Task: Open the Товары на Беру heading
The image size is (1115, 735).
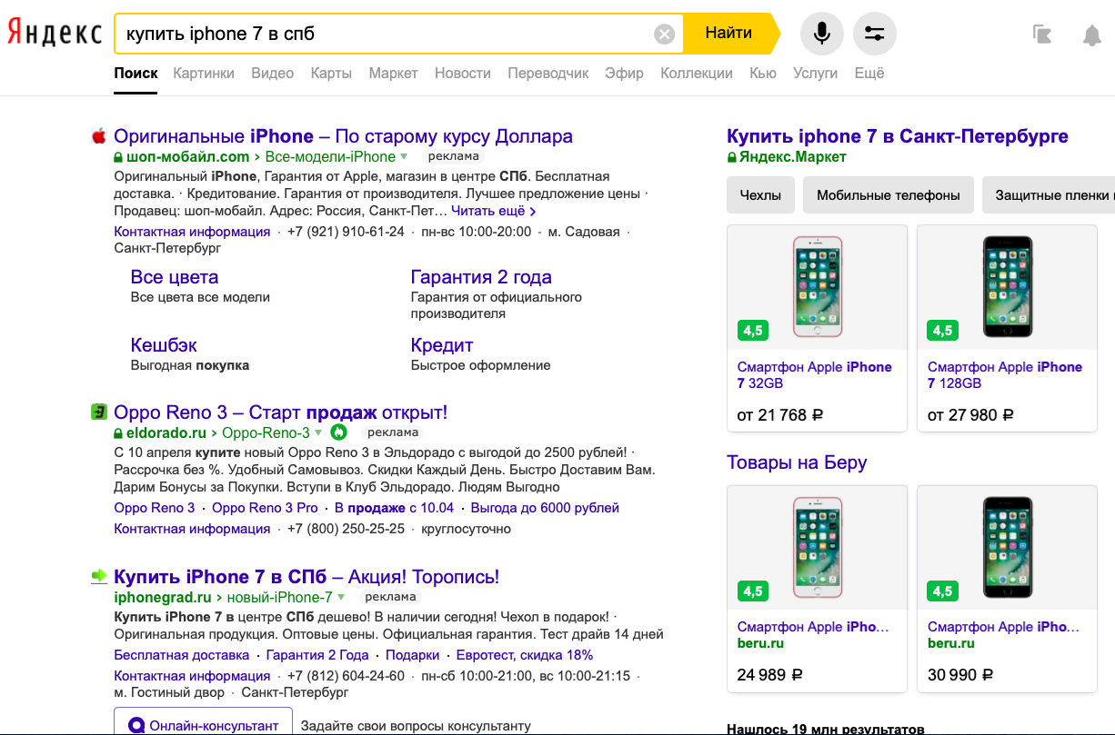Action: click(x=797, y=462)
